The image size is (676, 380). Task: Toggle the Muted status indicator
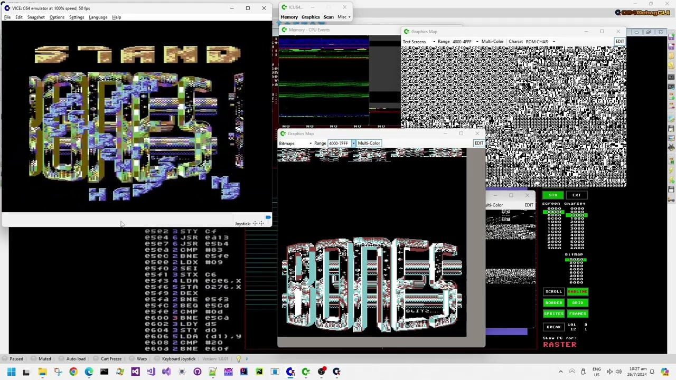click(41, 359)
